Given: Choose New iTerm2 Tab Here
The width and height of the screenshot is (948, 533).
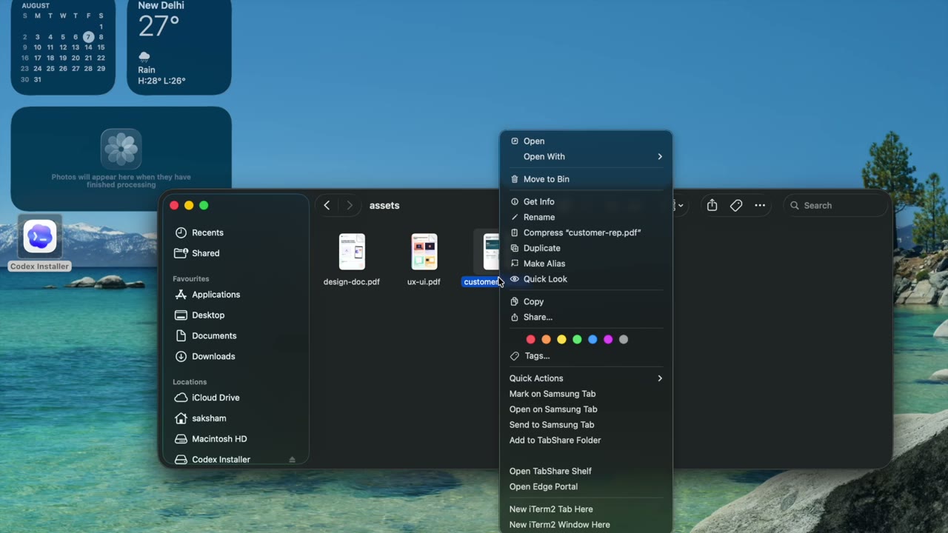Looking at the screenshot, I should (586, 509).
